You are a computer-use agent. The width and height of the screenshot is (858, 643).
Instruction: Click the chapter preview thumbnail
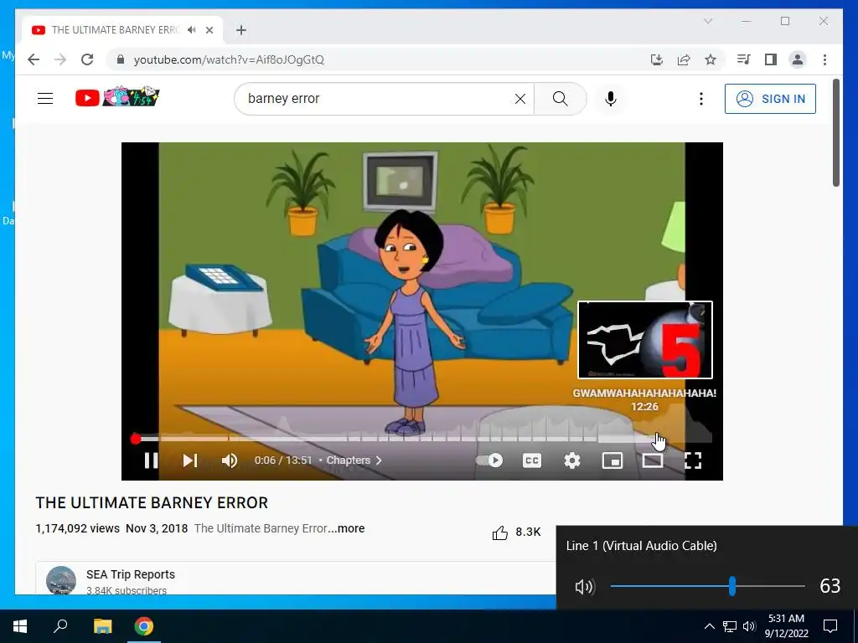pos(645,340)
